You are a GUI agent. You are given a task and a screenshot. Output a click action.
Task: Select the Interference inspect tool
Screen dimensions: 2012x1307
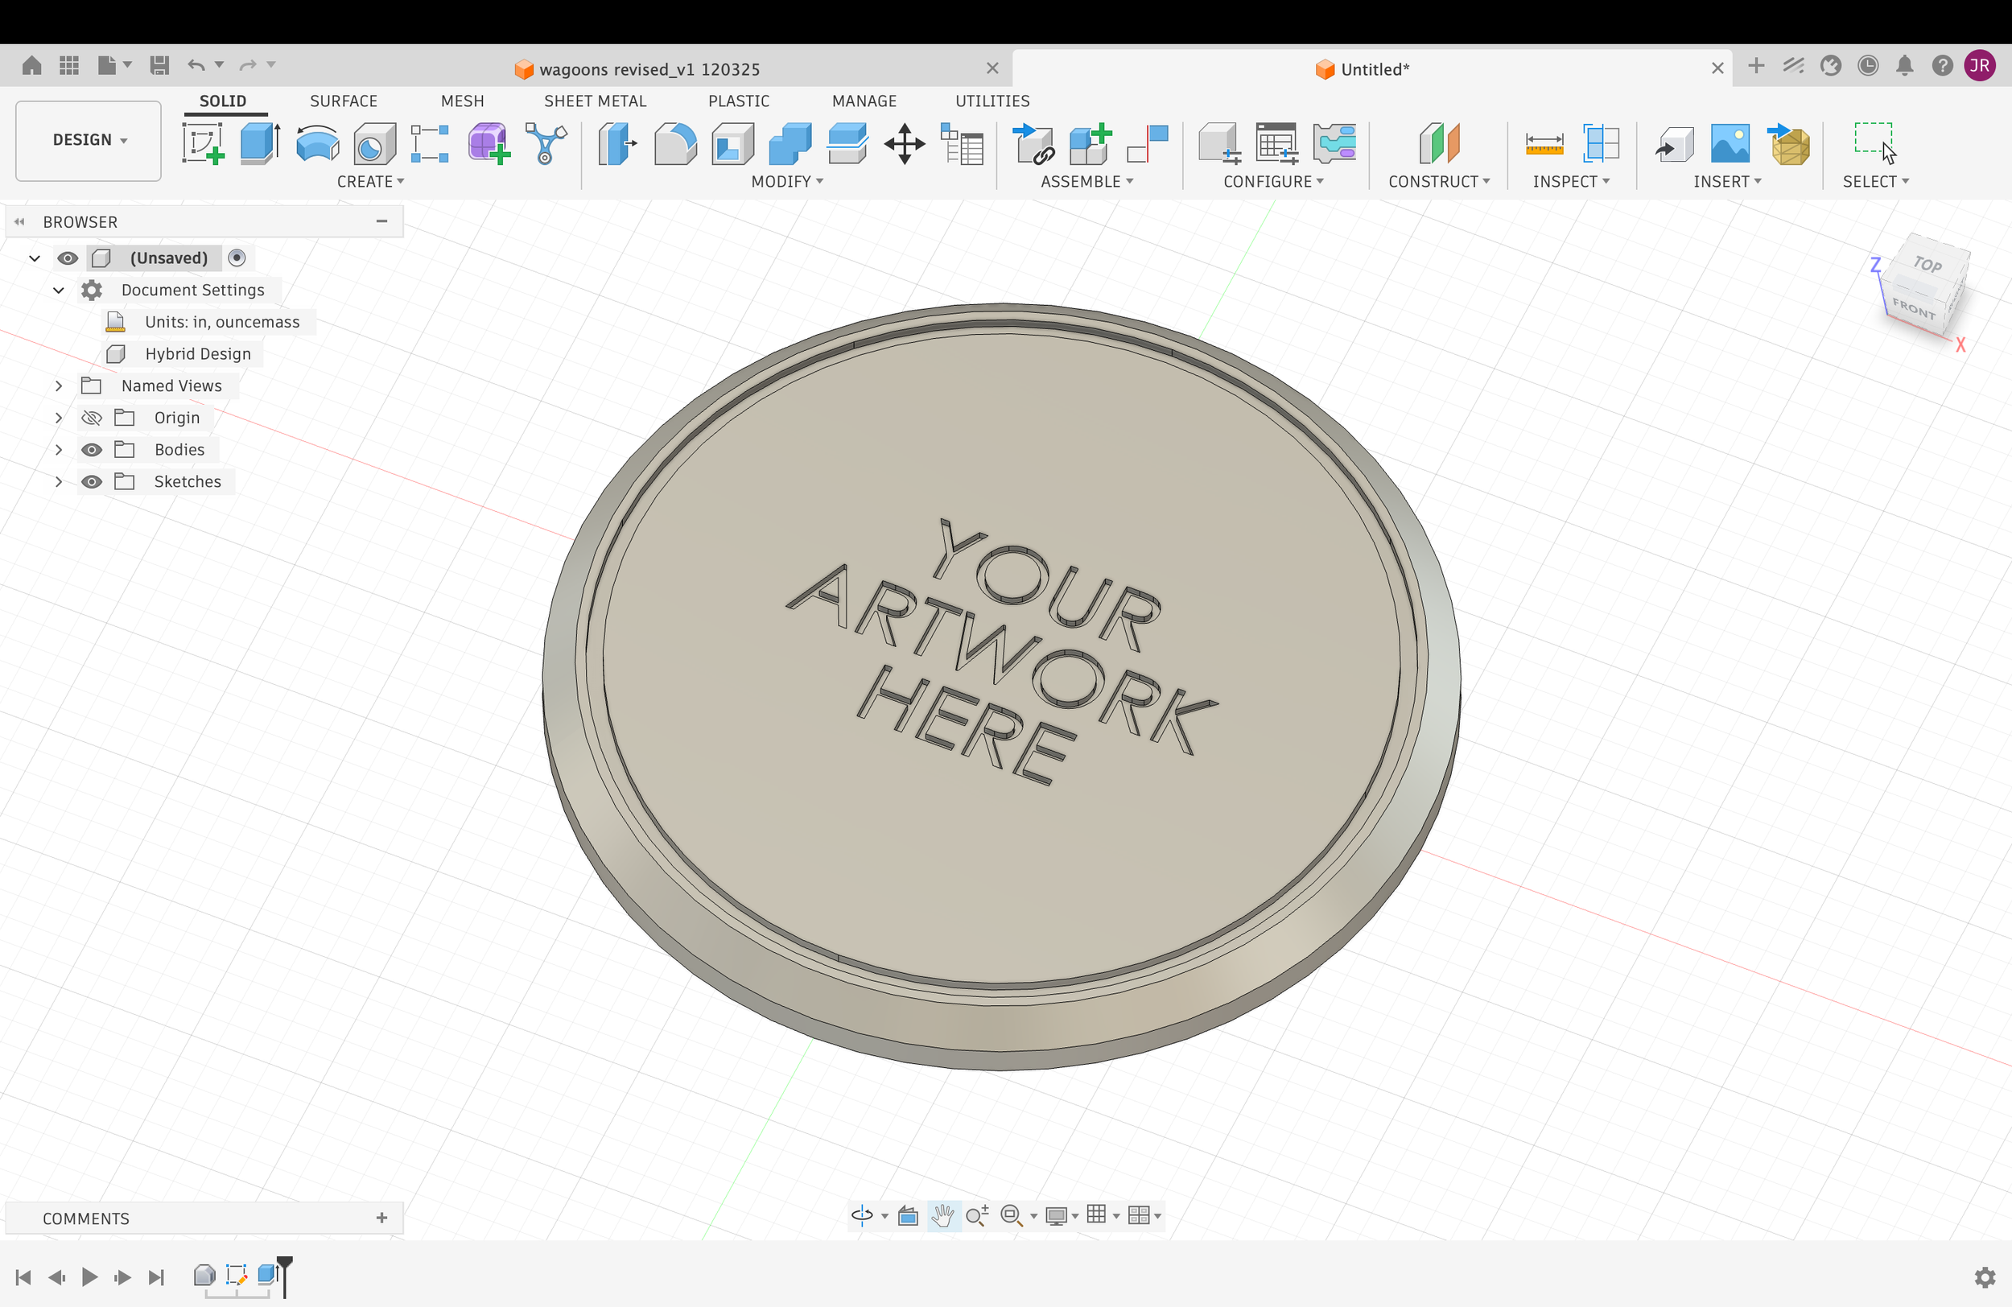1601,143
